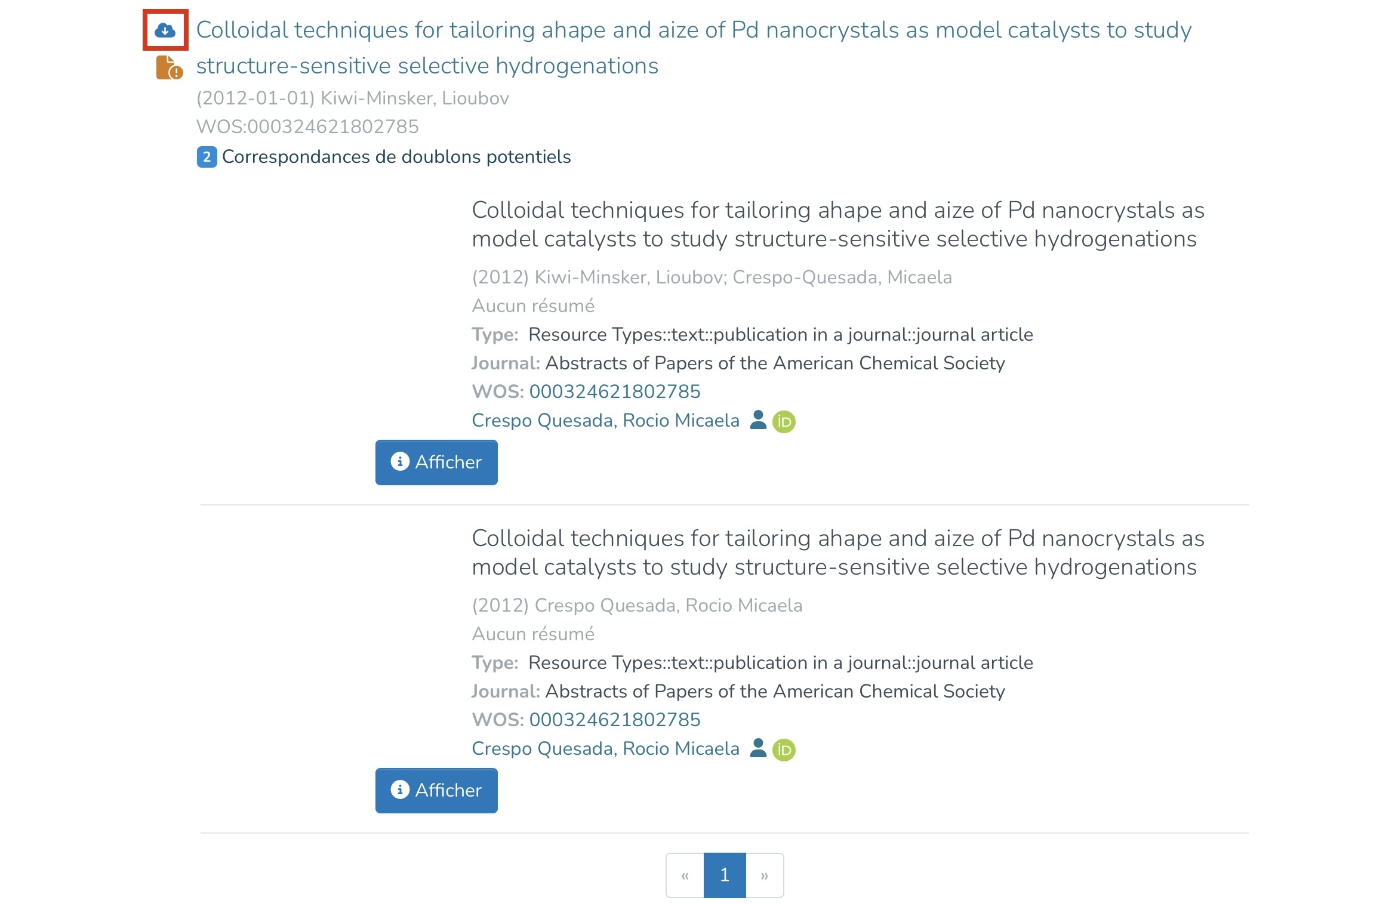Viewport: 1389px width, 904px height.
Task: Go to next page with » arrow
Action: coord(764,875)
